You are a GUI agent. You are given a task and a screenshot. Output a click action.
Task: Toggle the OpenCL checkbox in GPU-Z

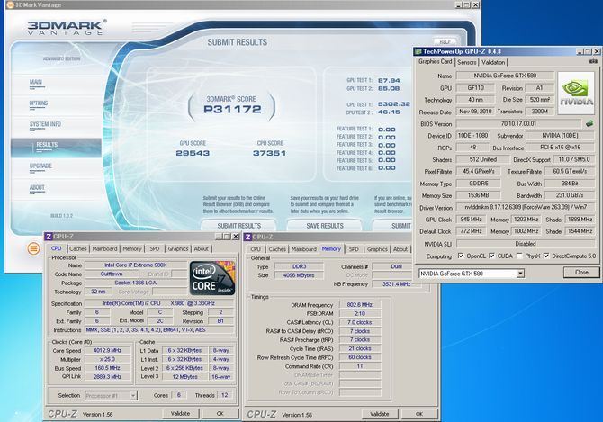(x=460, y=256)
